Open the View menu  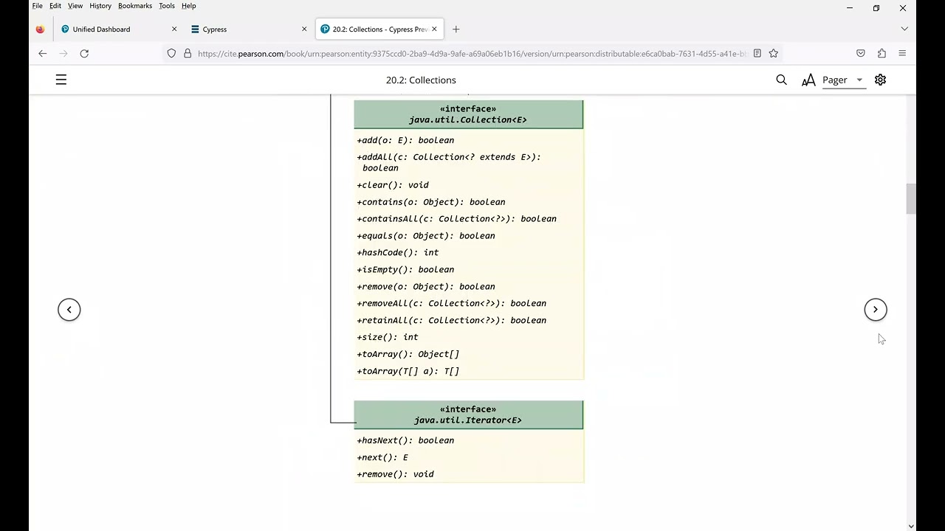75,6
